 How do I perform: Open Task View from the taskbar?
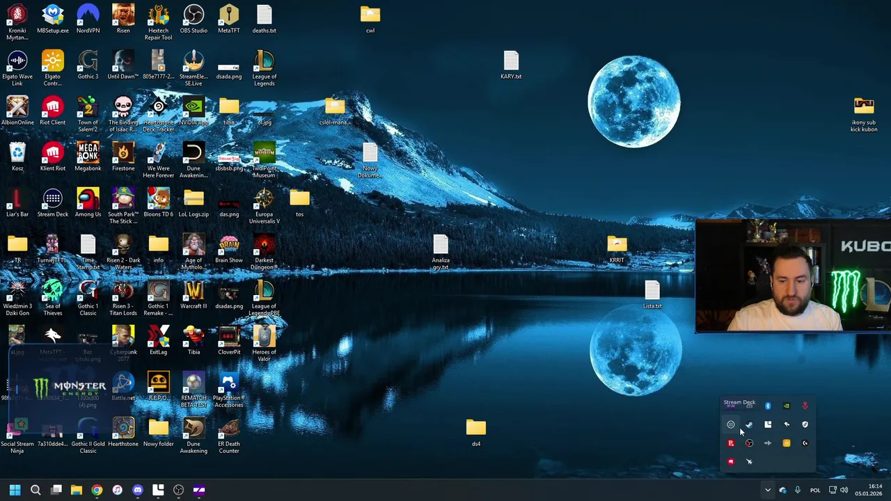click(56, 490)
